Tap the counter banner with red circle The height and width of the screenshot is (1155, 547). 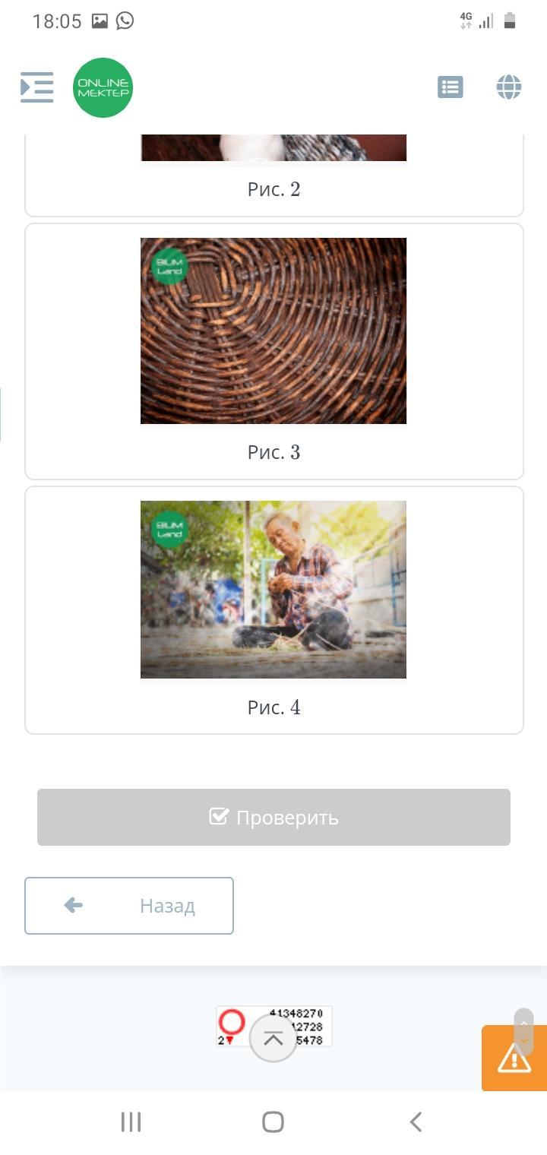(x=274, y=1026)
